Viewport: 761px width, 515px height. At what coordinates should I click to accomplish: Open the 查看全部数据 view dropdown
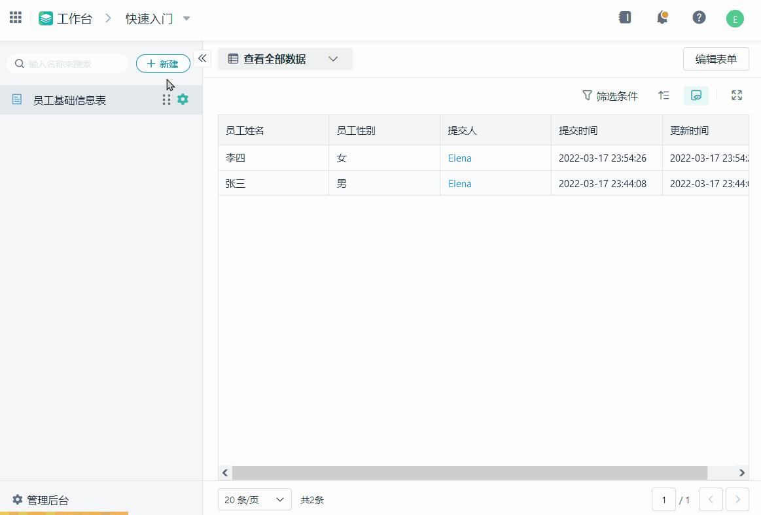pyautogui.click(x=285, y=59)
